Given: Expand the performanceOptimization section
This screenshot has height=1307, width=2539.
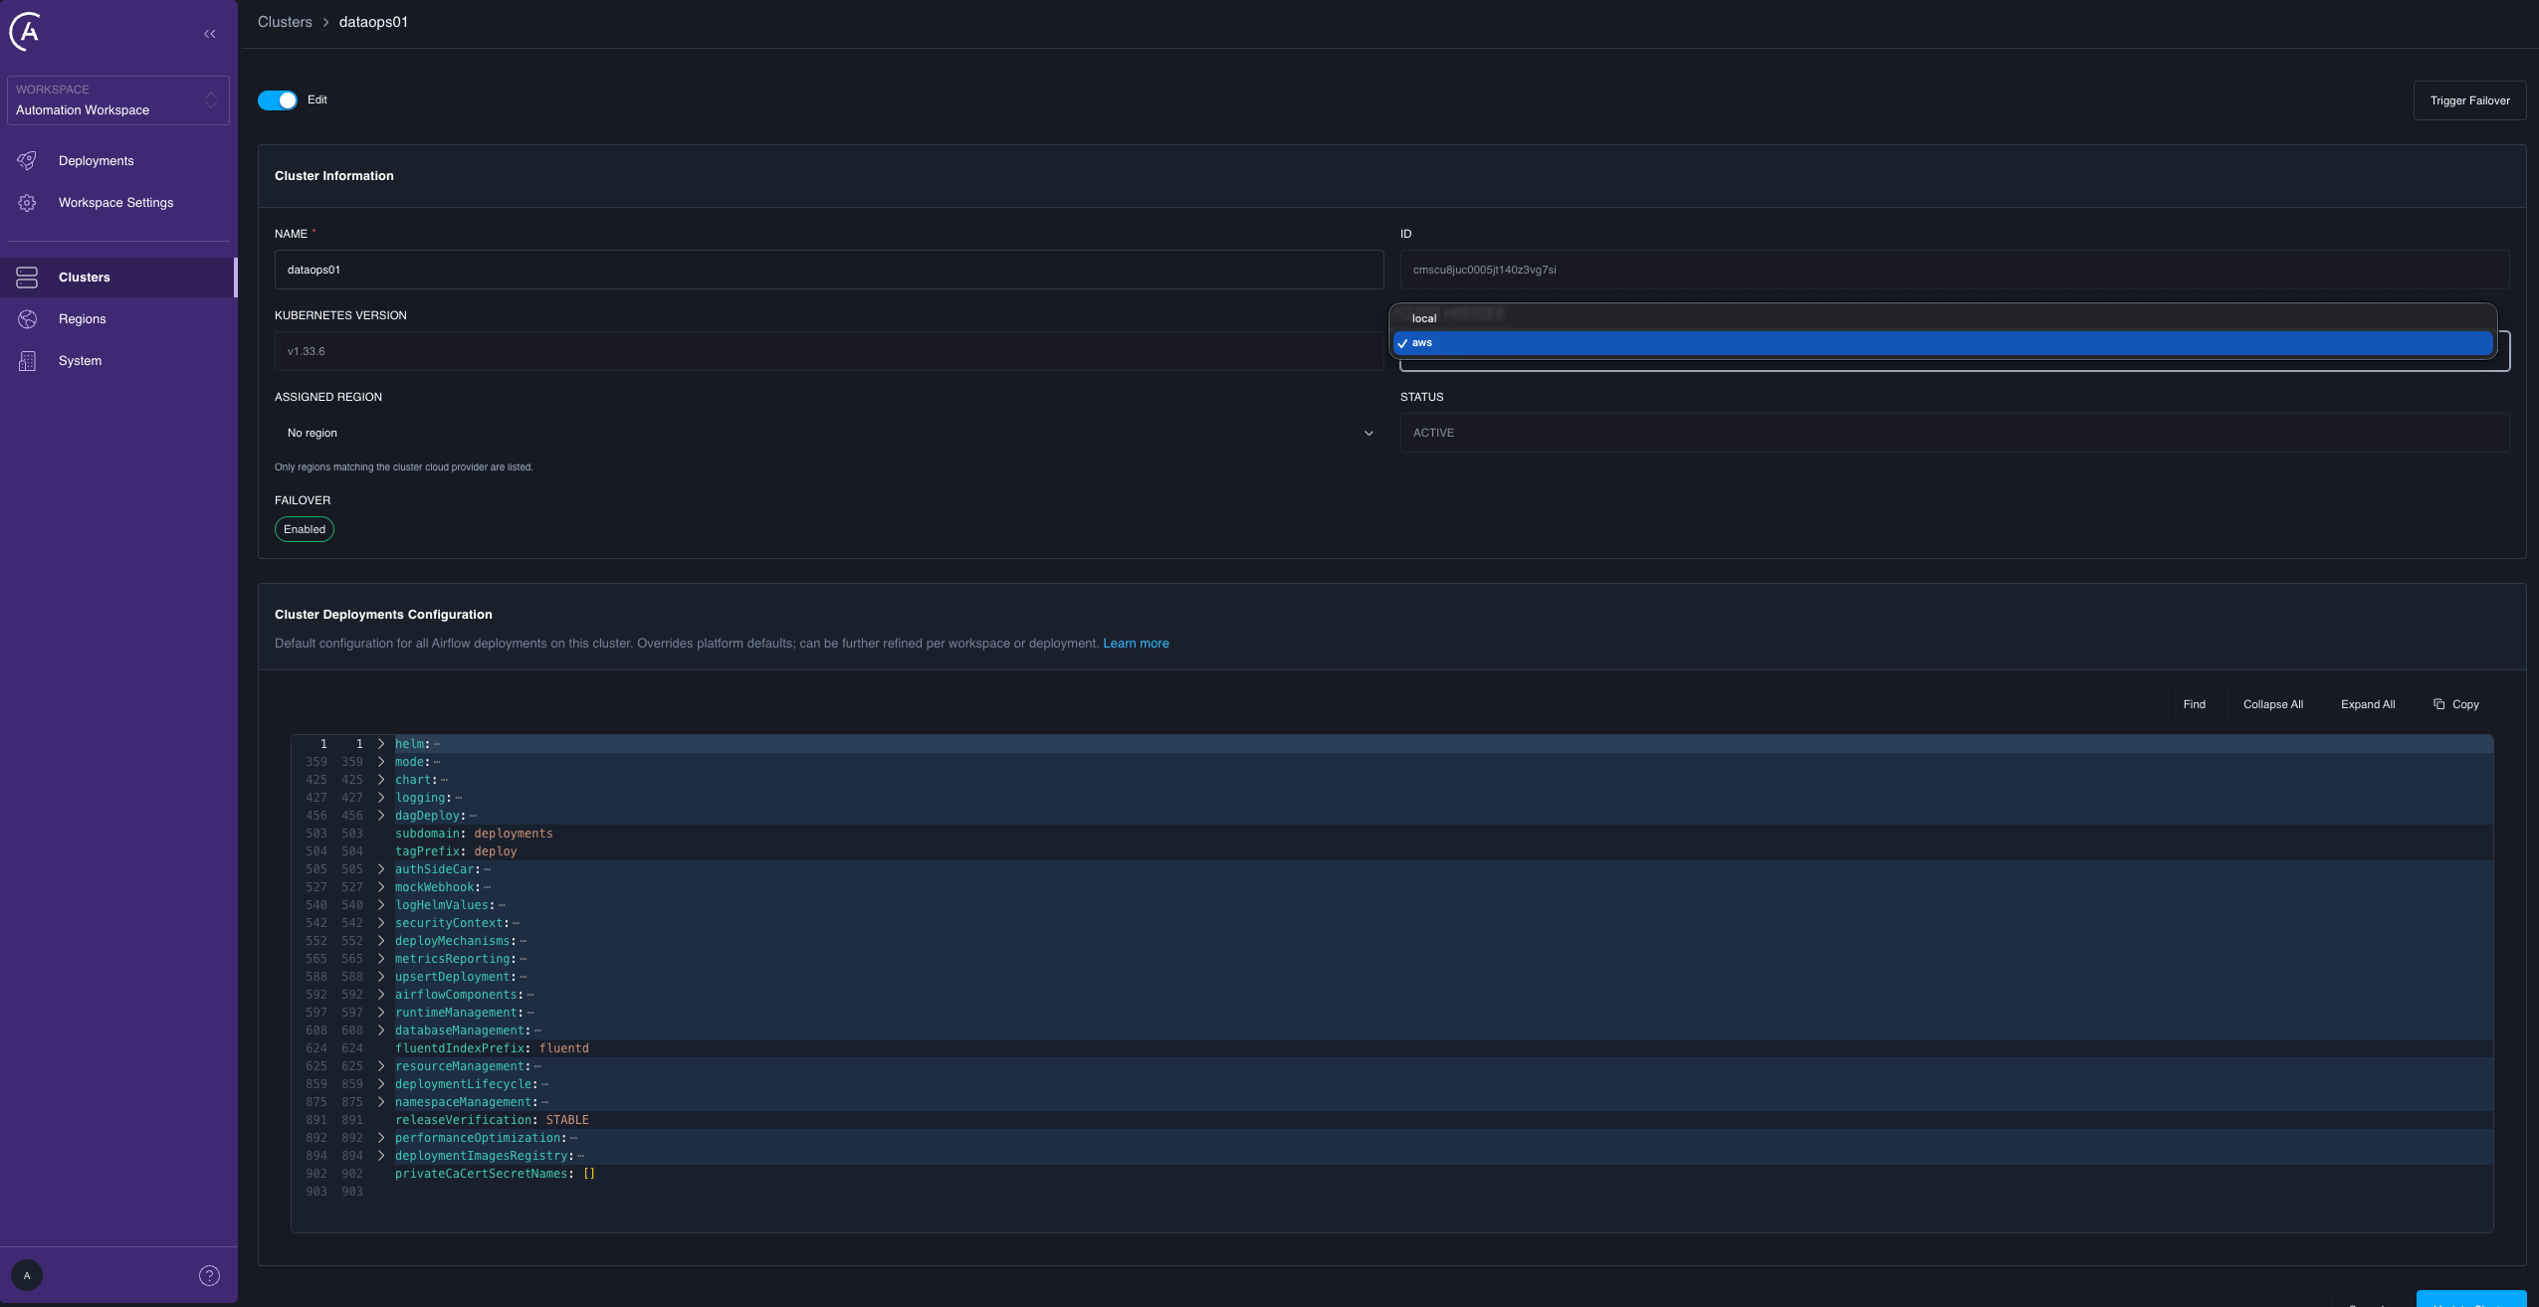Looking at the screenshot, I should click(381, 1138).
